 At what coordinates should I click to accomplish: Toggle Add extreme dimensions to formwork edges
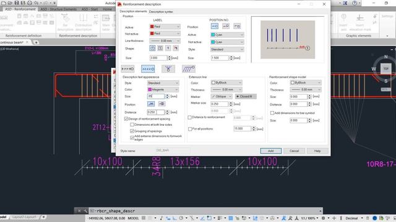pyautogui.click(x=132, y=138)
